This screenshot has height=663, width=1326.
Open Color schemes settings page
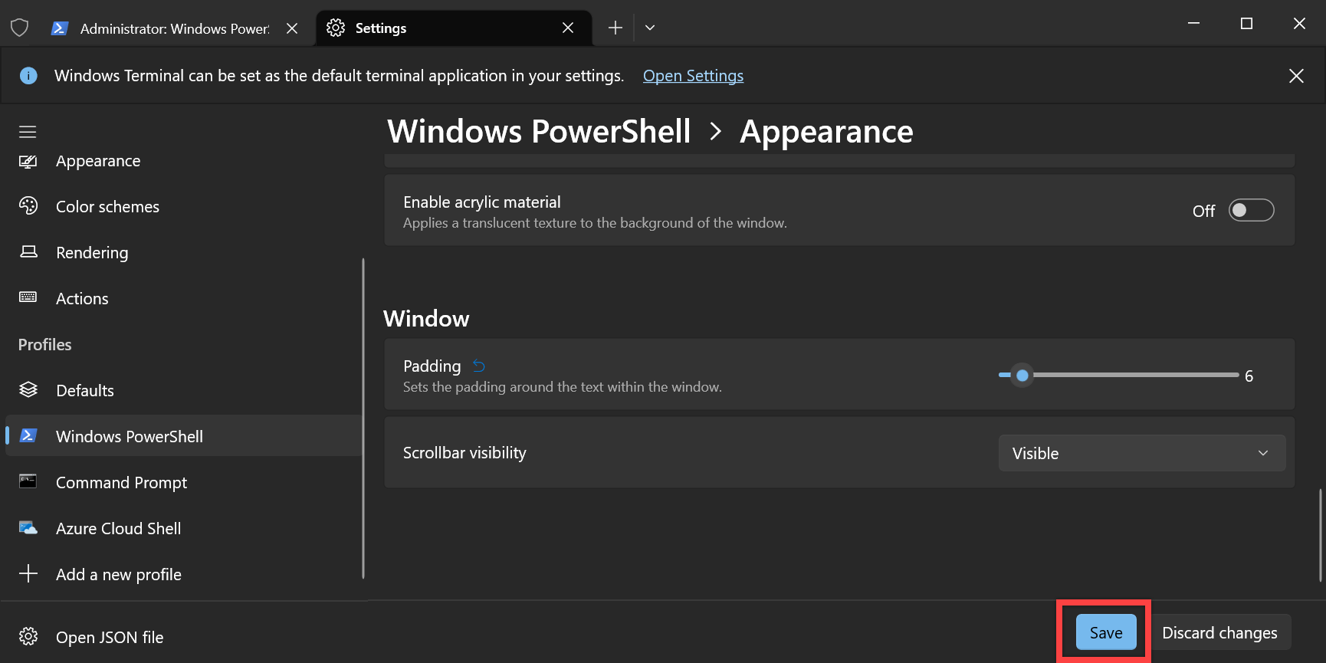tap(182, 206)
